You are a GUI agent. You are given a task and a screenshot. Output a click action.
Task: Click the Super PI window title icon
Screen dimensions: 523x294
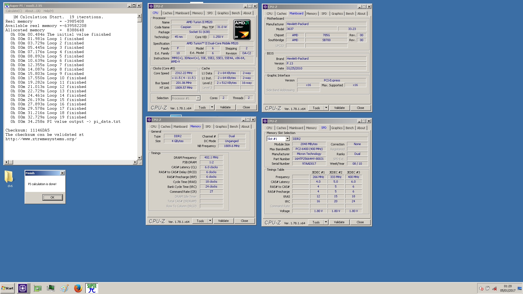tap(7, 5)
